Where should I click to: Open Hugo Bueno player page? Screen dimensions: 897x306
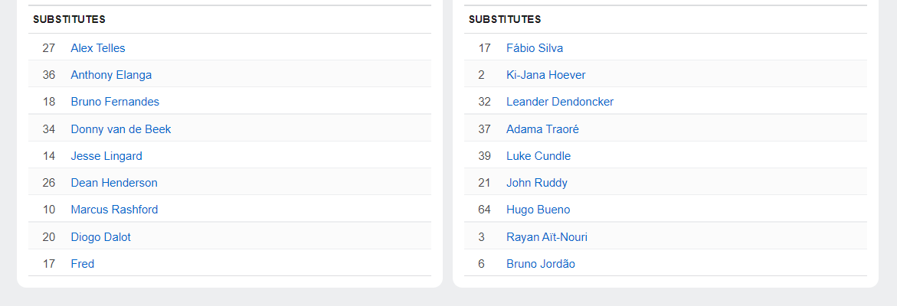pyautogui.click(x=539, y=210)
